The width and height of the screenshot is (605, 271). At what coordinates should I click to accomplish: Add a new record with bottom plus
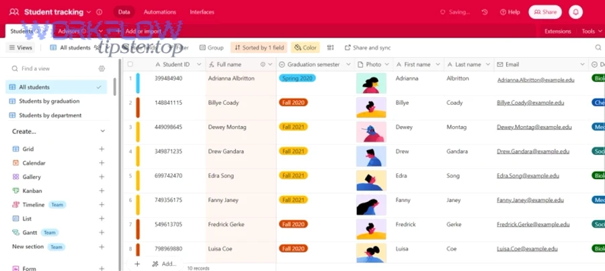point(137,264)
